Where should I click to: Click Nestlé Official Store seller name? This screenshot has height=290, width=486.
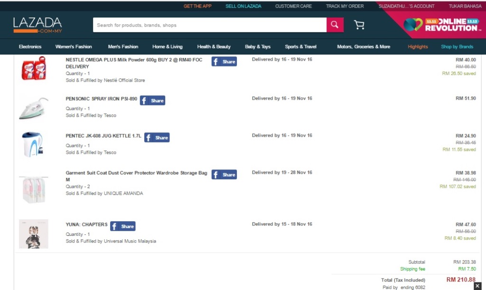(124, 80)
